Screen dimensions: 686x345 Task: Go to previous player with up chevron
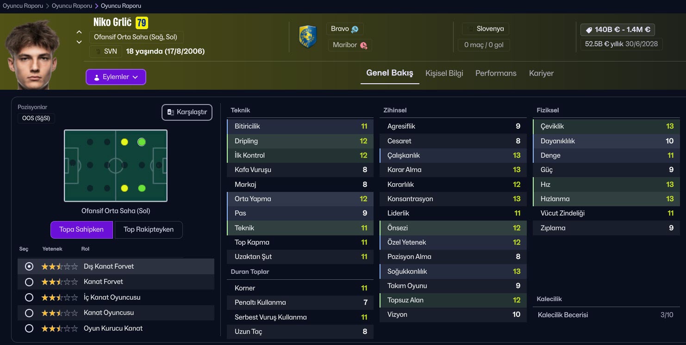(x=79, y=32)
